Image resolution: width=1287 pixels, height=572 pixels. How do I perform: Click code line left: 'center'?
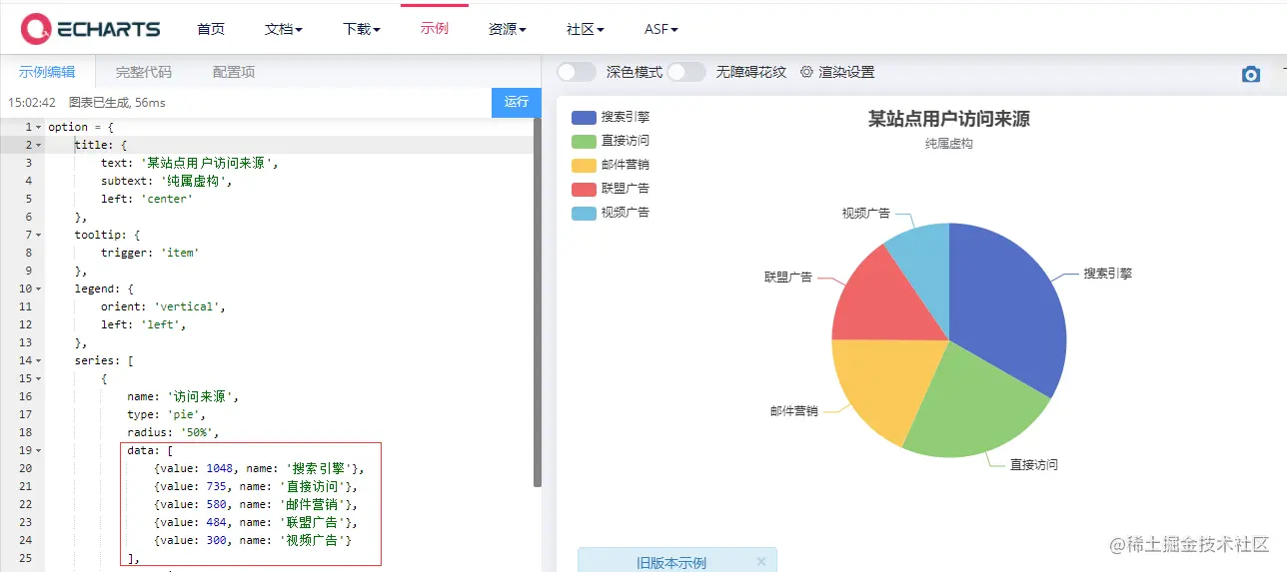pyautogui.click(x=147, y=199)
